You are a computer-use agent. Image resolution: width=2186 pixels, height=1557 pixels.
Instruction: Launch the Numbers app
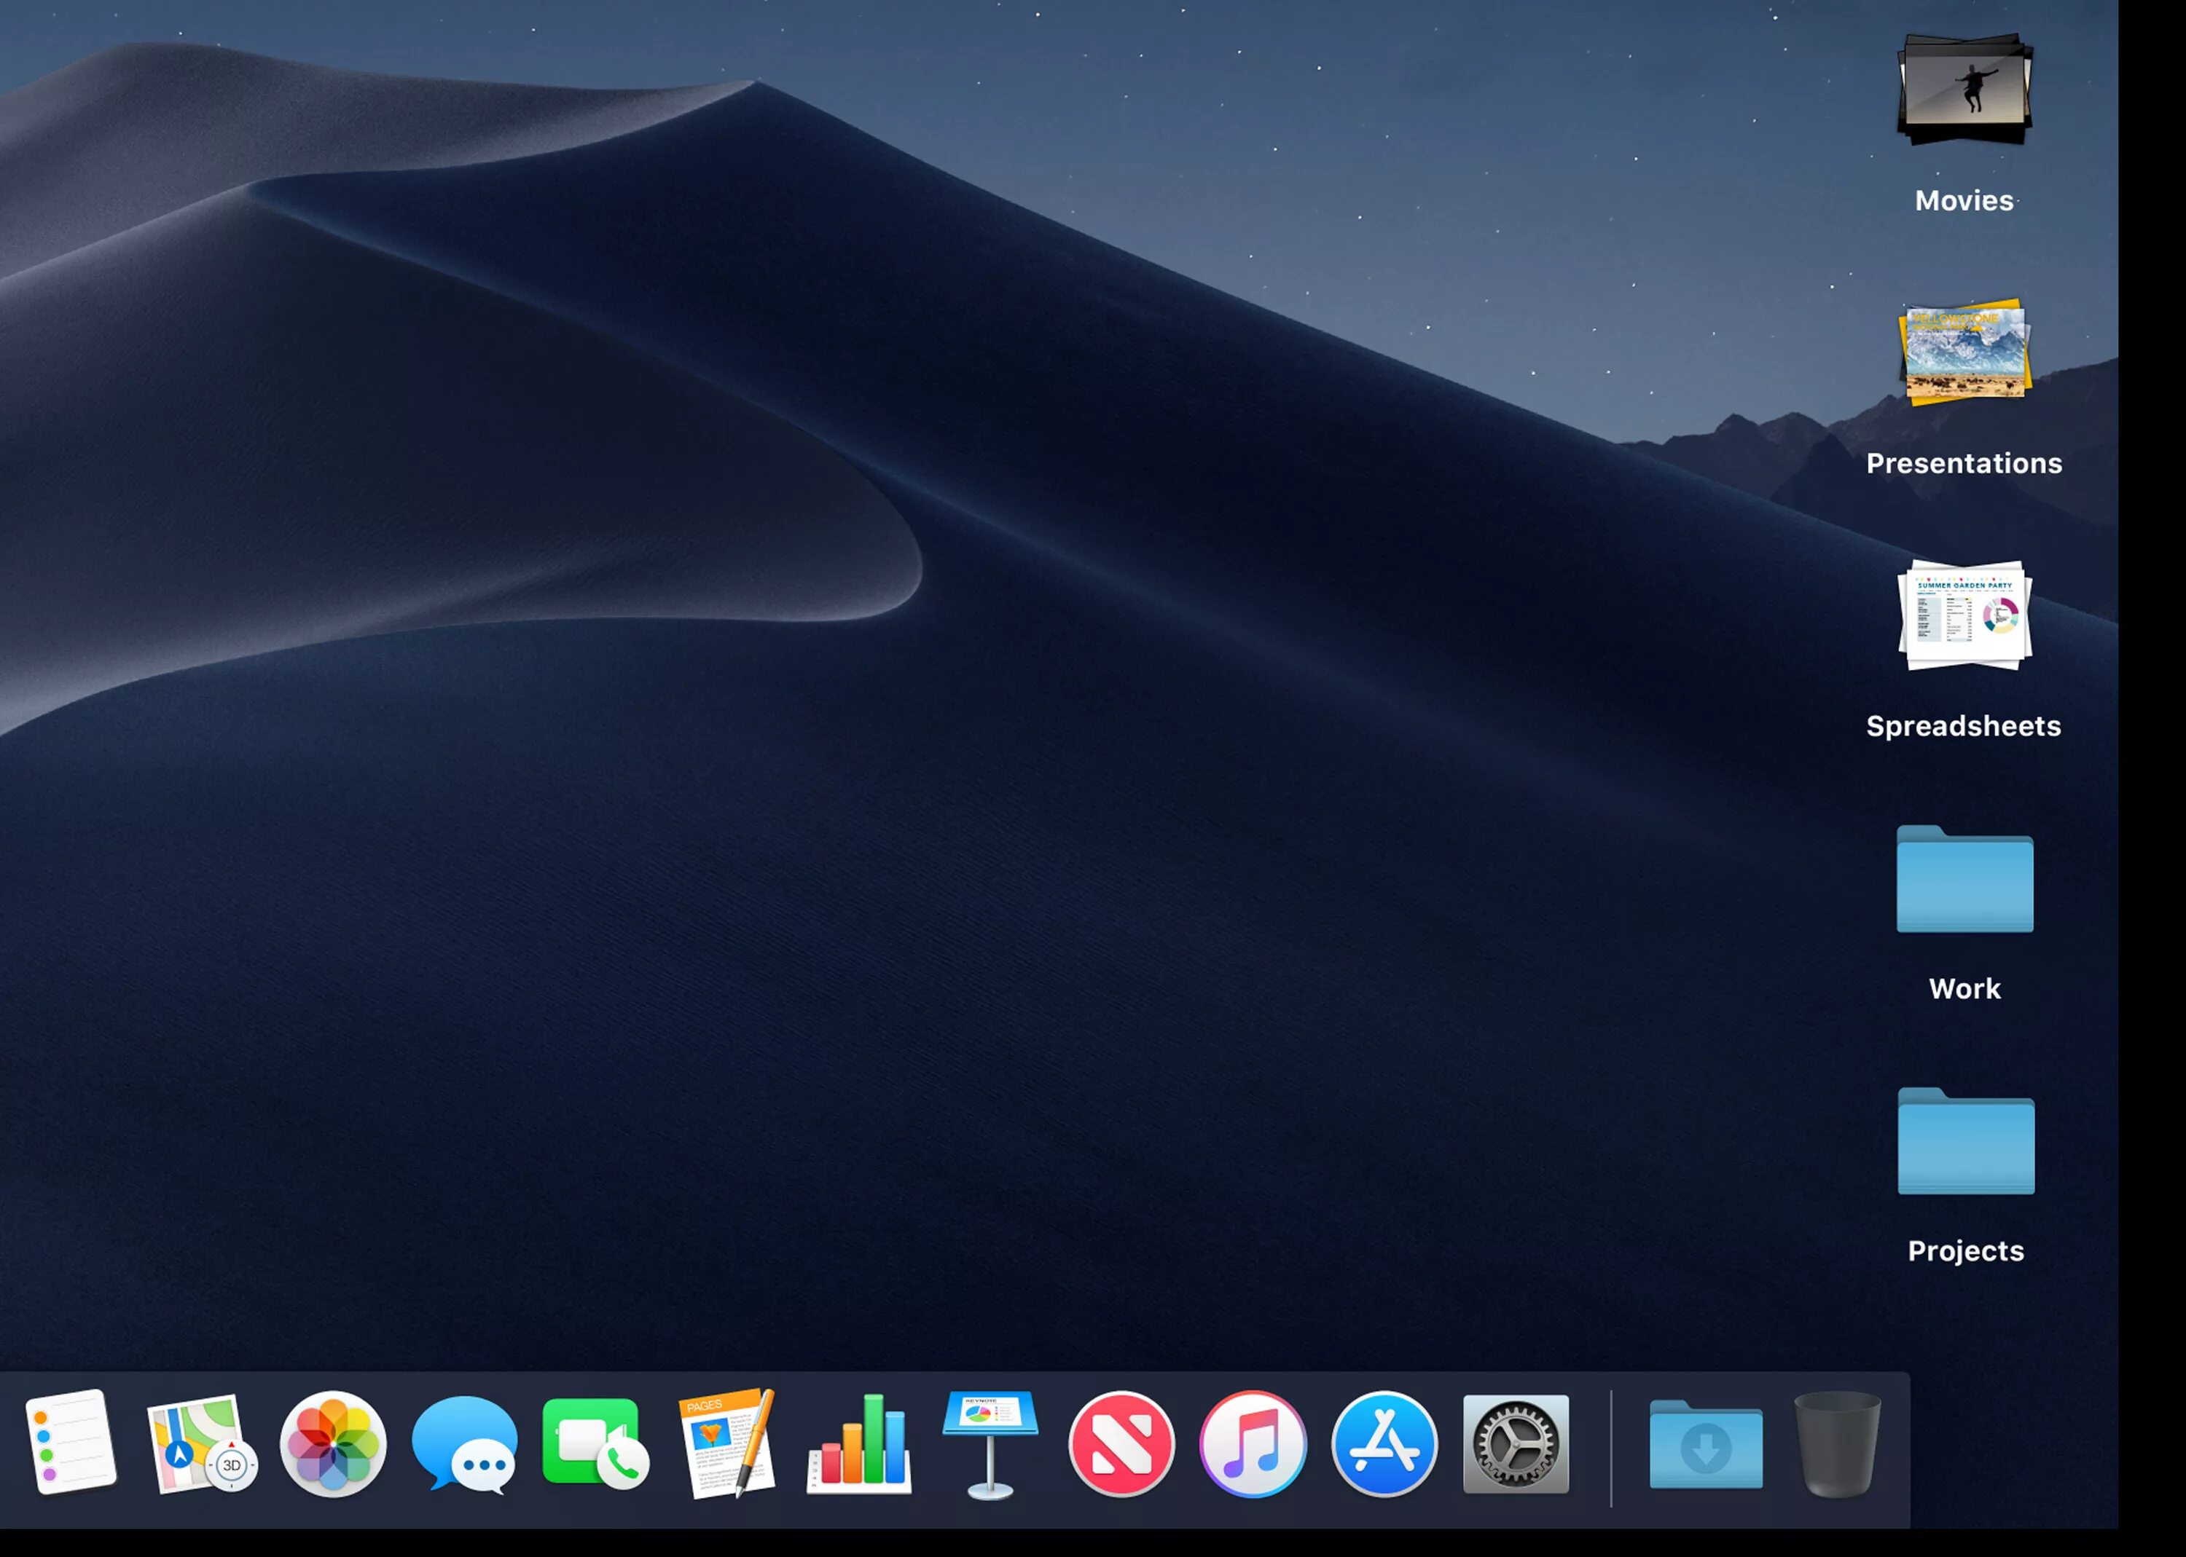[x=858, y=1446]
